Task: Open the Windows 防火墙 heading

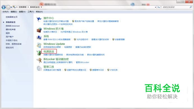Action: click(x=54, y=29)
